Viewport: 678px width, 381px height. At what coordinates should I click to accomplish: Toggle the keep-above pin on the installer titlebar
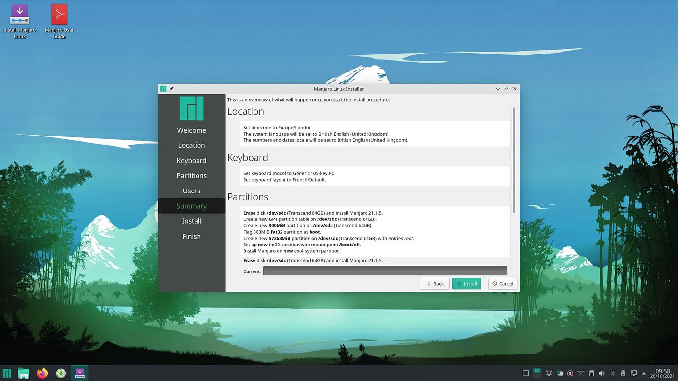tap(171, 89)
